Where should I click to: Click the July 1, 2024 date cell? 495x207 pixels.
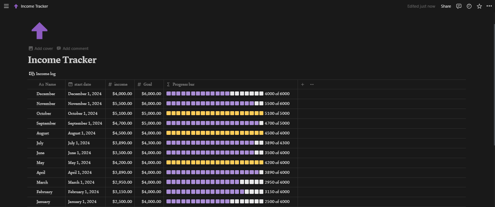pyautogui.click(x=86, y=143)
